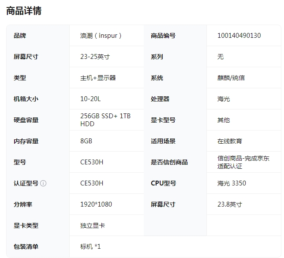Select value 10-20L

pos(90,99)
